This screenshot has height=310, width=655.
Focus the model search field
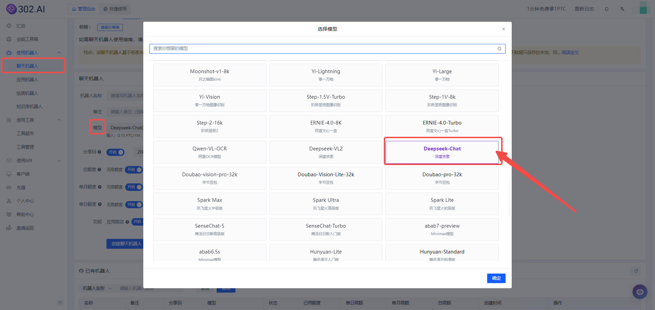coord(327,49)
